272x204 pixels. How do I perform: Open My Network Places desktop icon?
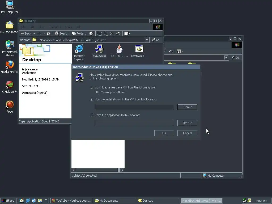10,49
